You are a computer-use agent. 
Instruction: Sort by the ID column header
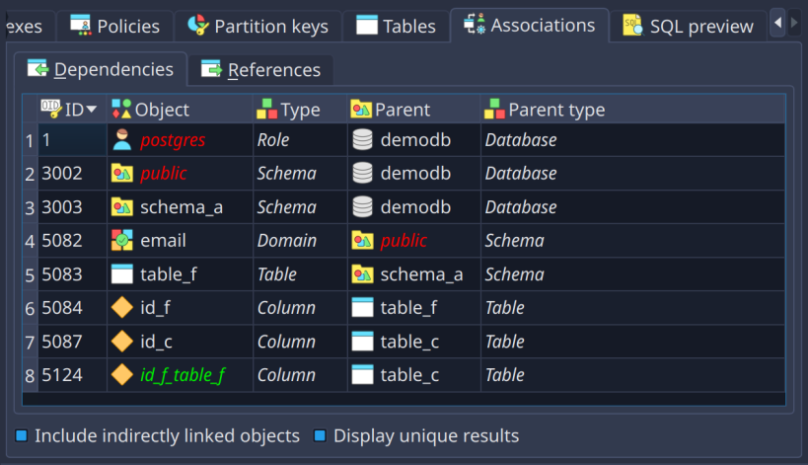tap(71, 110)
